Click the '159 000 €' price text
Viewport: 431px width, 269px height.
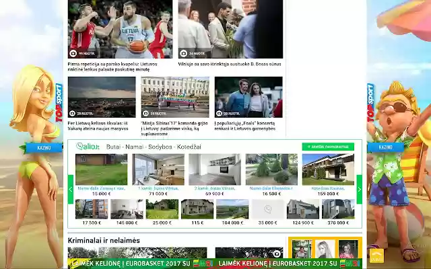(x=328, y=194)
